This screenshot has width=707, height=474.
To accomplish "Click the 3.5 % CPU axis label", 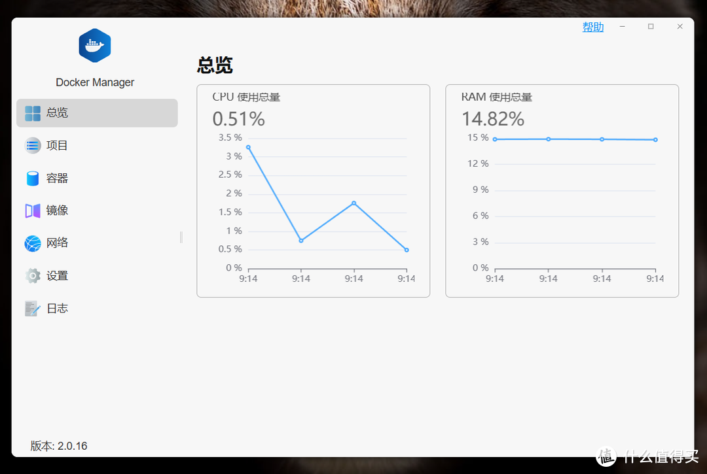I will coord(230,137).
